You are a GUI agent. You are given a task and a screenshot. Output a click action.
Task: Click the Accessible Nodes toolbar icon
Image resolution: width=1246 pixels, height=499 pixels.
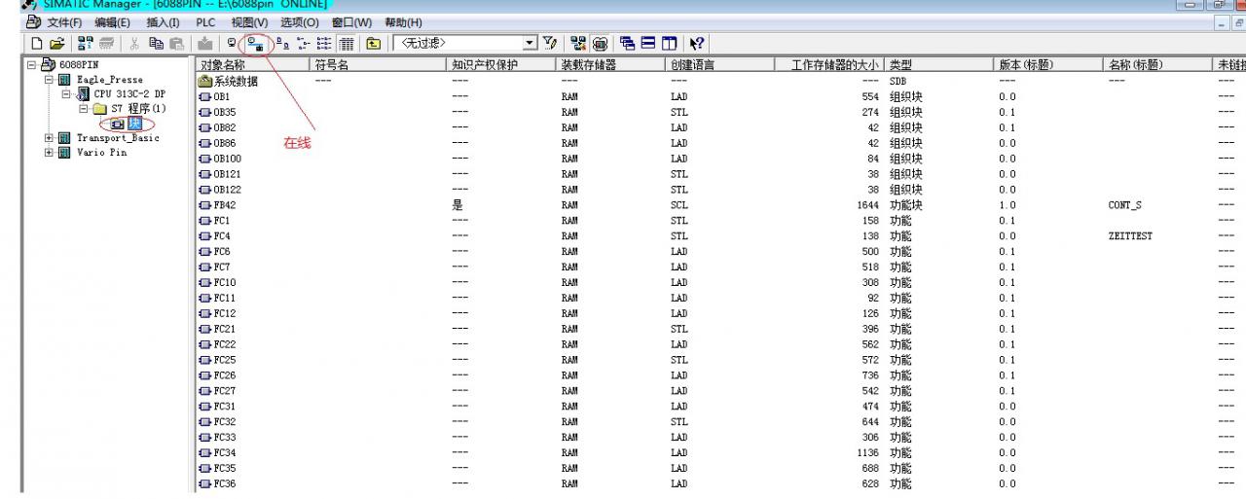point(86,44)
